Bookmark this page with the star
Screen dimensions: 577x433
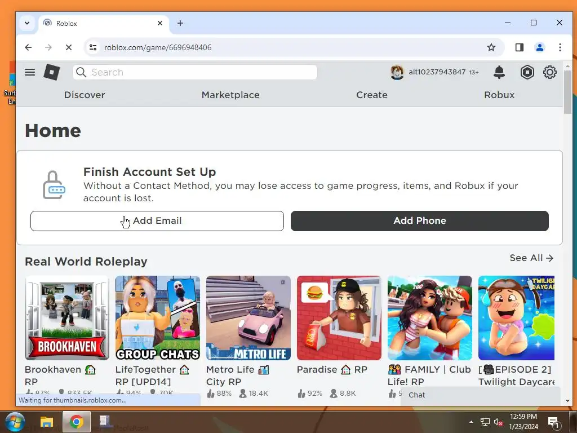(491, 47)
